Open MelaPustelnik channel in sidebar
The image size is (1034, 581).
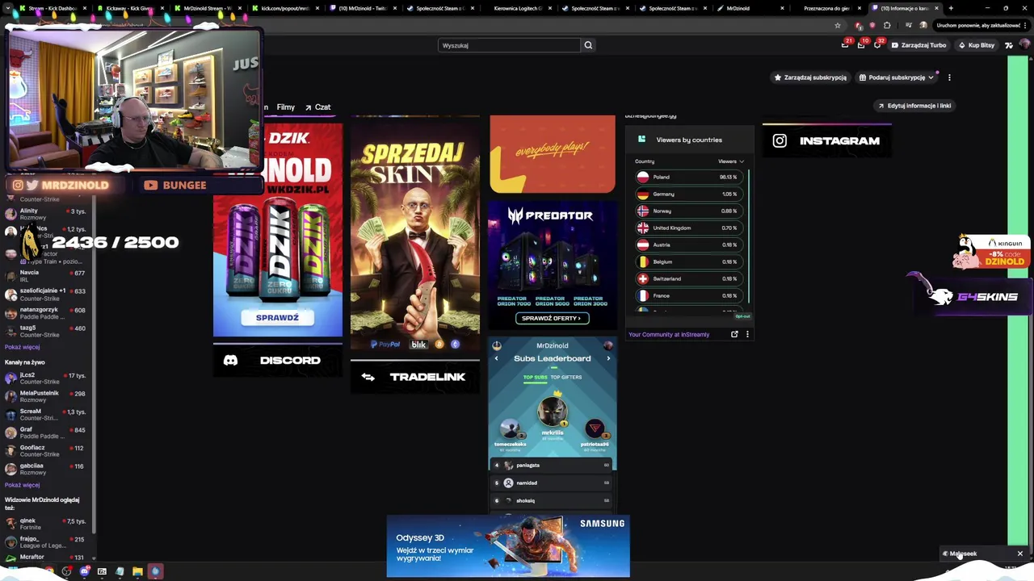[x=47, y=396]
